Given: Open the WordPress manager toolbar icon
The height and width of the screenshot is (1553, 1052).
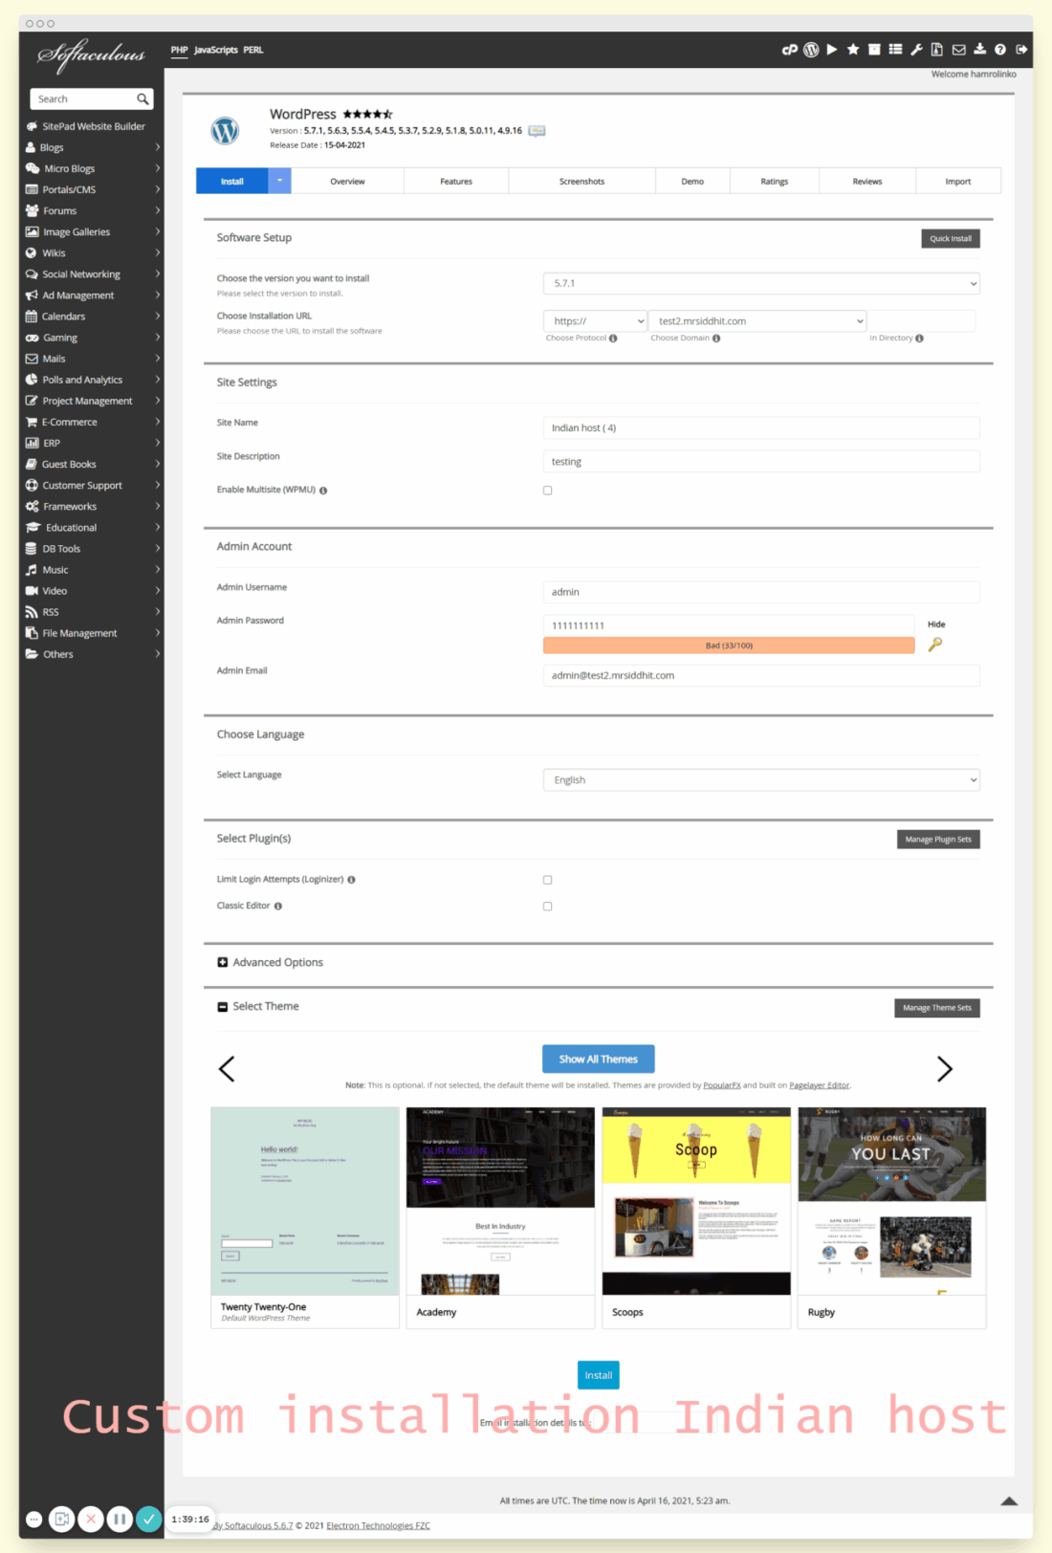Looking at the screenshot, I should pos(811,50).
